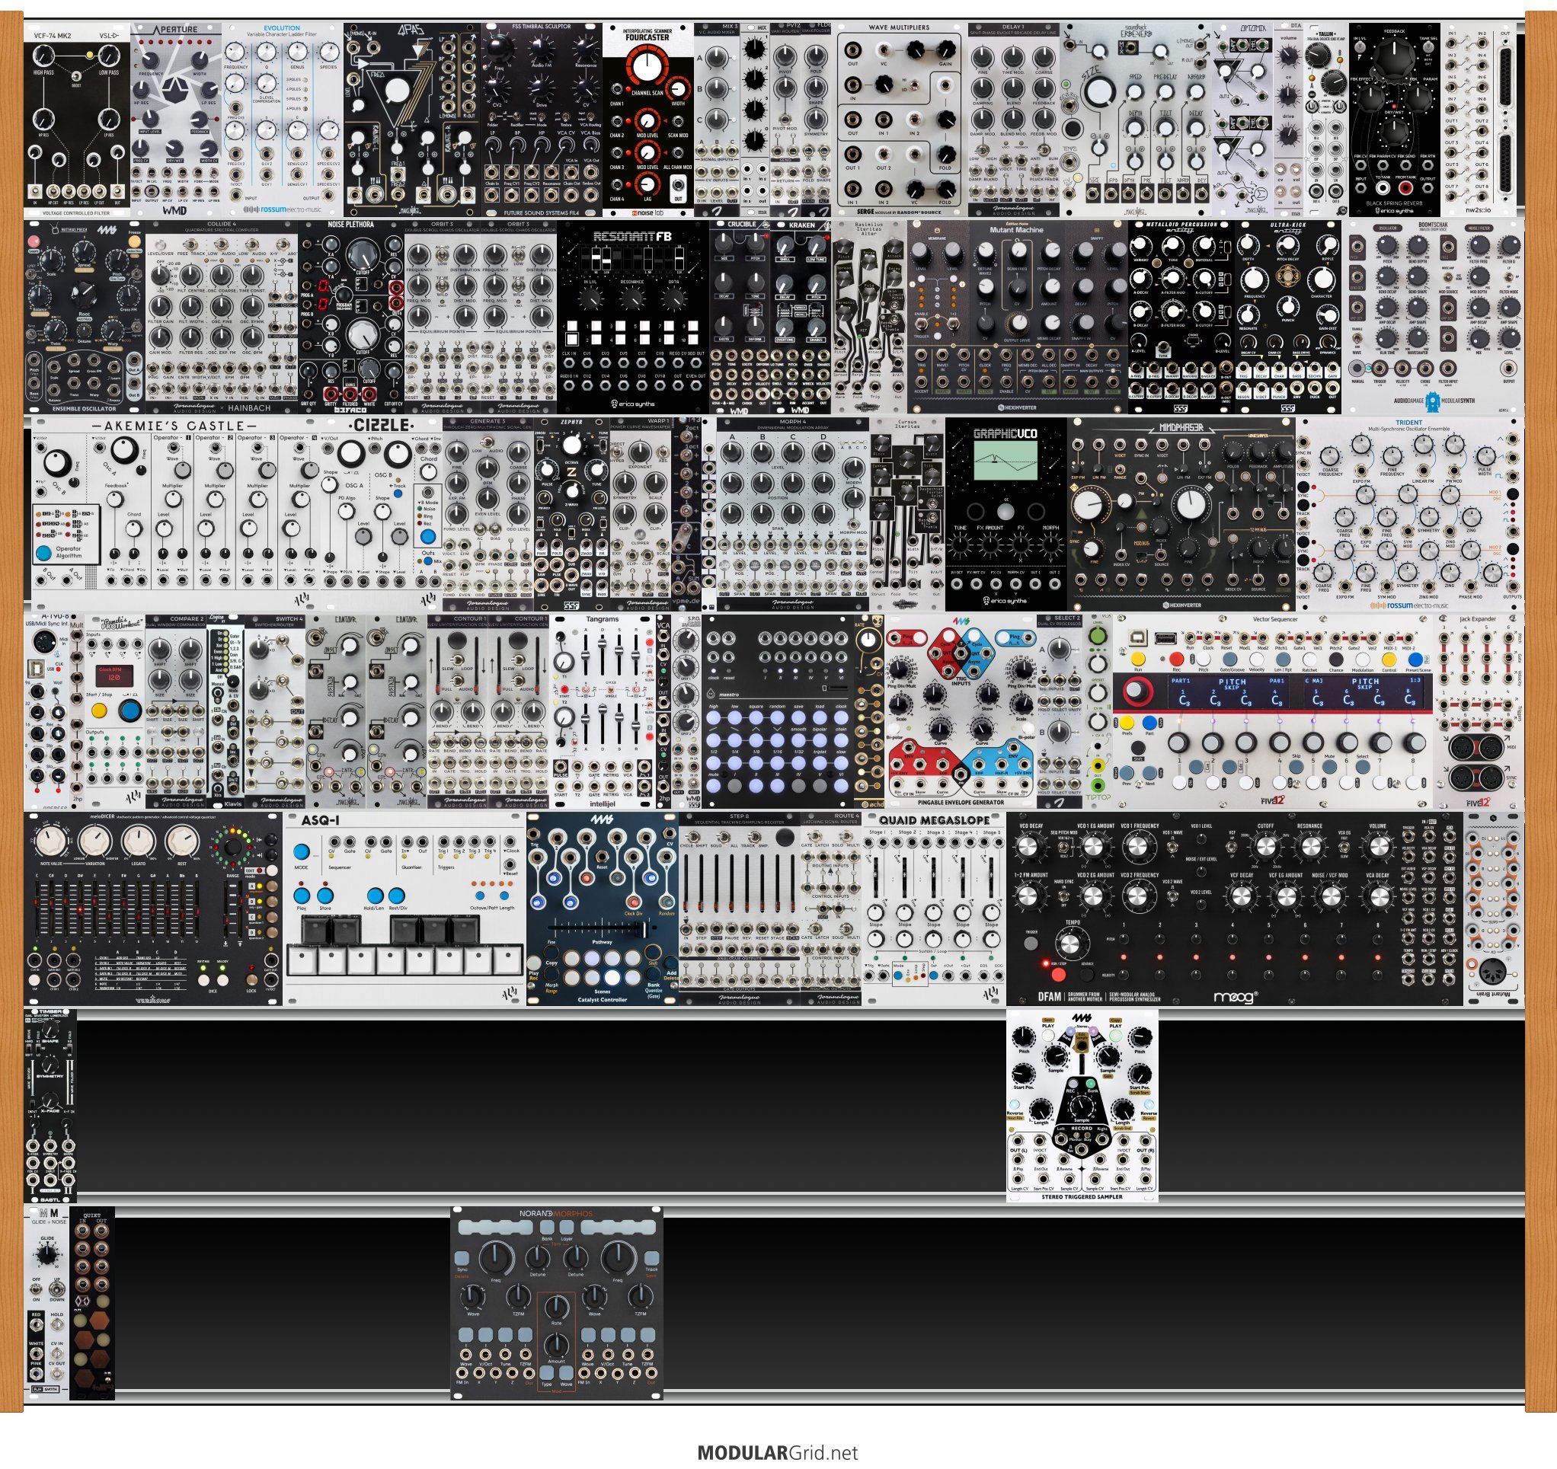Flip the DFAM SEQ PITCH MOD switch
This screenshot has width=1557, height=1469.
pyautogui.click(x=1063, y=846)
